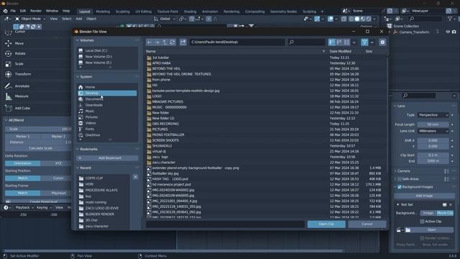Image resolution: width=460 pixels, height=259 pixels.
Task: Click the file path input field
Action: tap(237, 42)
